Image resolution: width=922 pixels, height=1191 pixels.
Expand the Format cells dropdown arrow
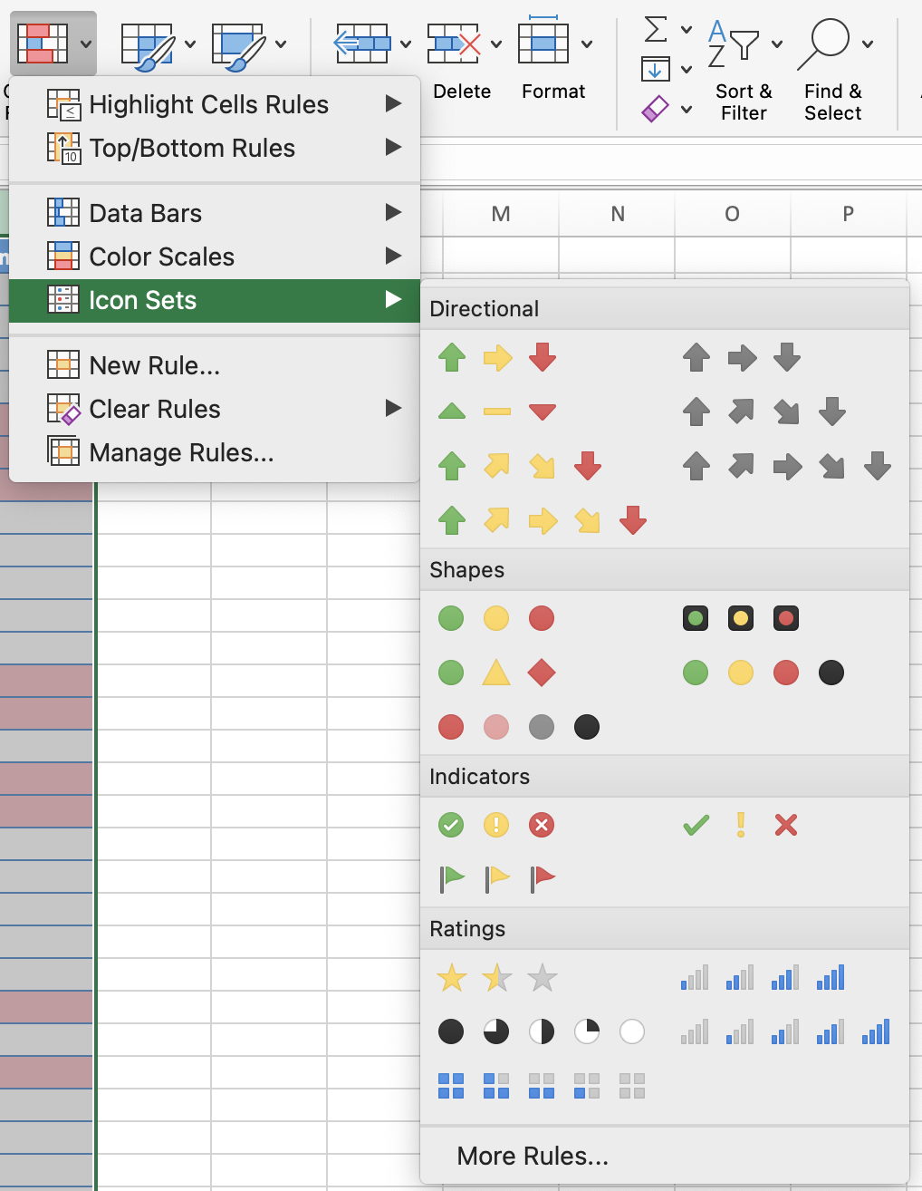pyautogui.click(x=587, y=44)
